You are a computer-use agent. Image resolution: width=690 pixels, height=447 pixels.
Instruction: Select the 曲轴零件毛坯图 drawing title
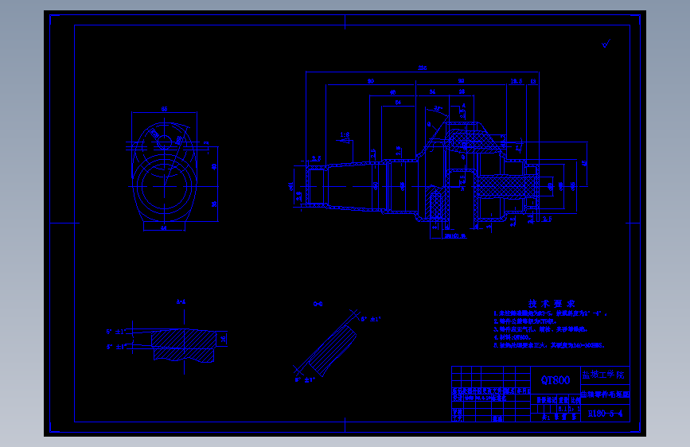point(605,395)
